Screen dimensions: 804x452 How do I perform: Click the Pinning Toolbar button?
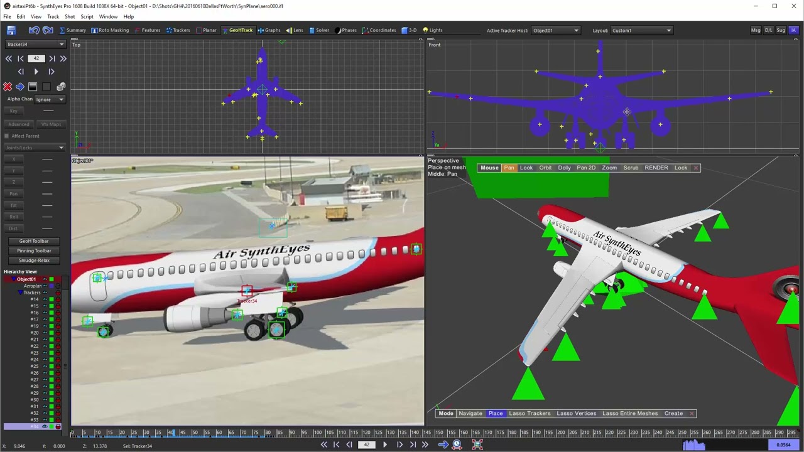point(34,251)
